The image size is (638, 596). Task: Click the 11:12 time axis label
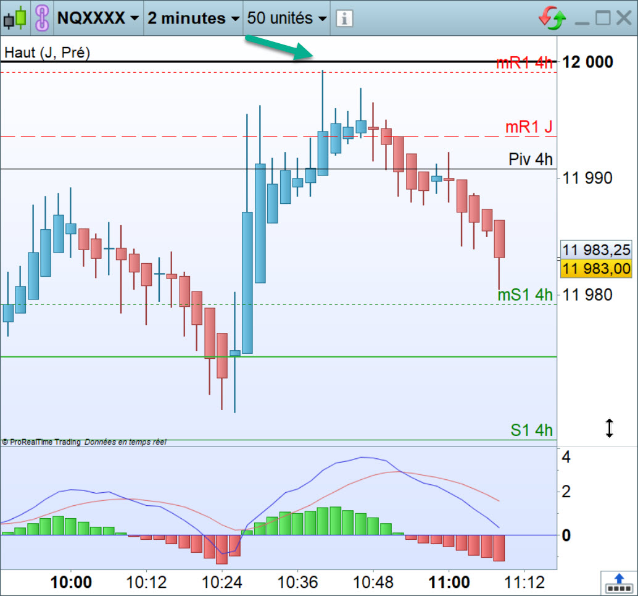tap(524, 582)
